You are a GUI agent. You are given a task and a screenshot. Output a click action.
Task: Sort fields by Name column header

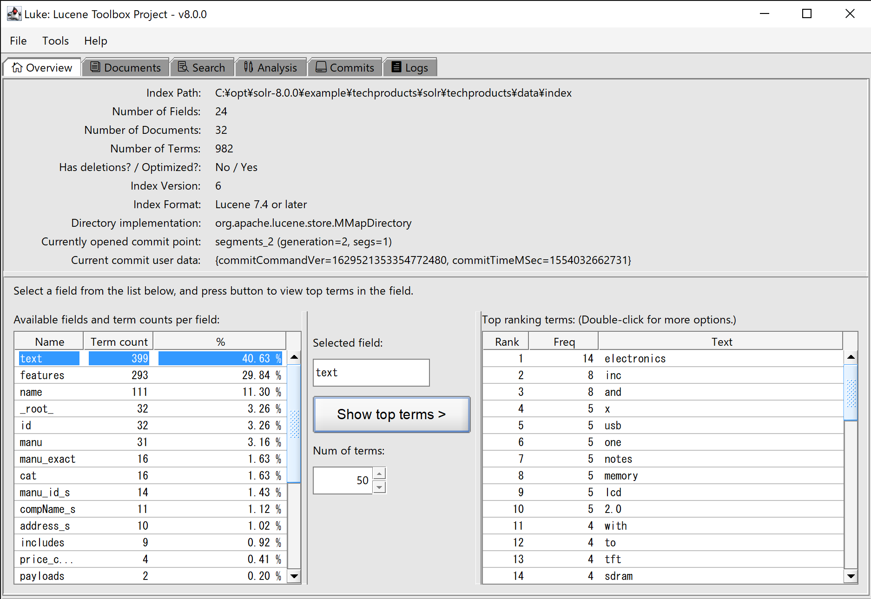[49, 342]
